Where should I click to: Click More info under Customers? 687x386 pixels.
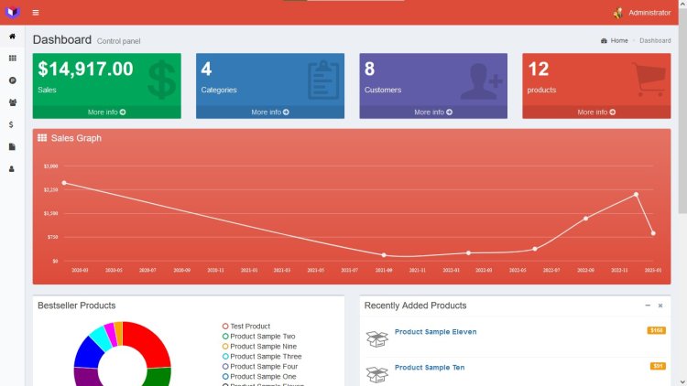tap(433, 112)
